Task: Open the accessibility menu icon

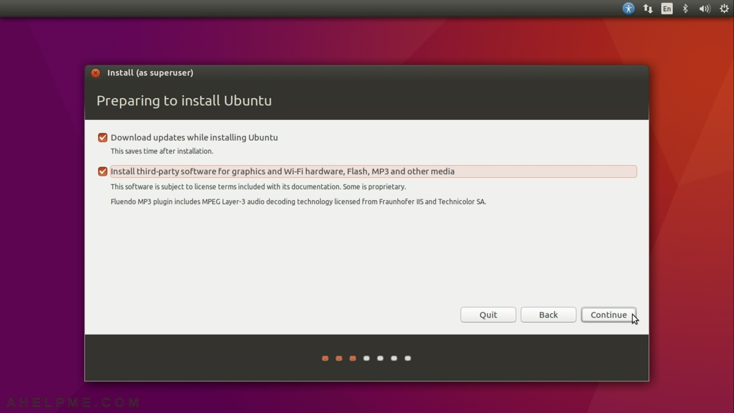Action: tap(628, 8)
